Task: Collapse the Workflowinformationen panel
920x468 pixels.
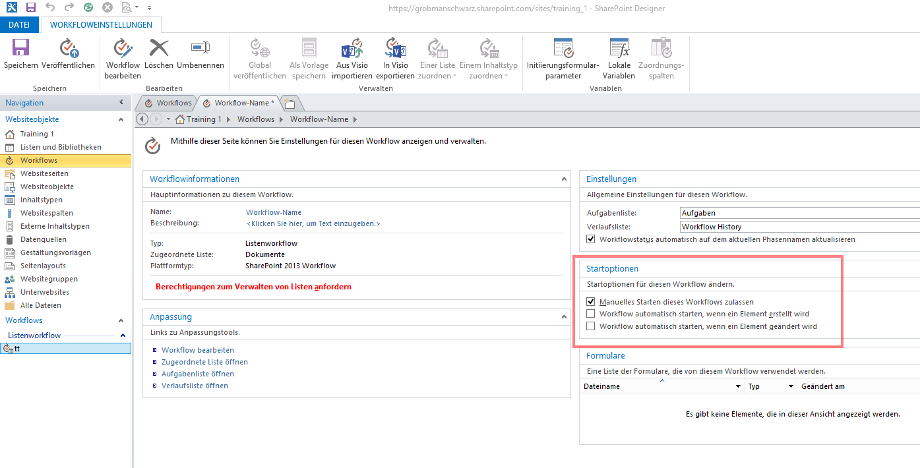Action: coord(564,179)
